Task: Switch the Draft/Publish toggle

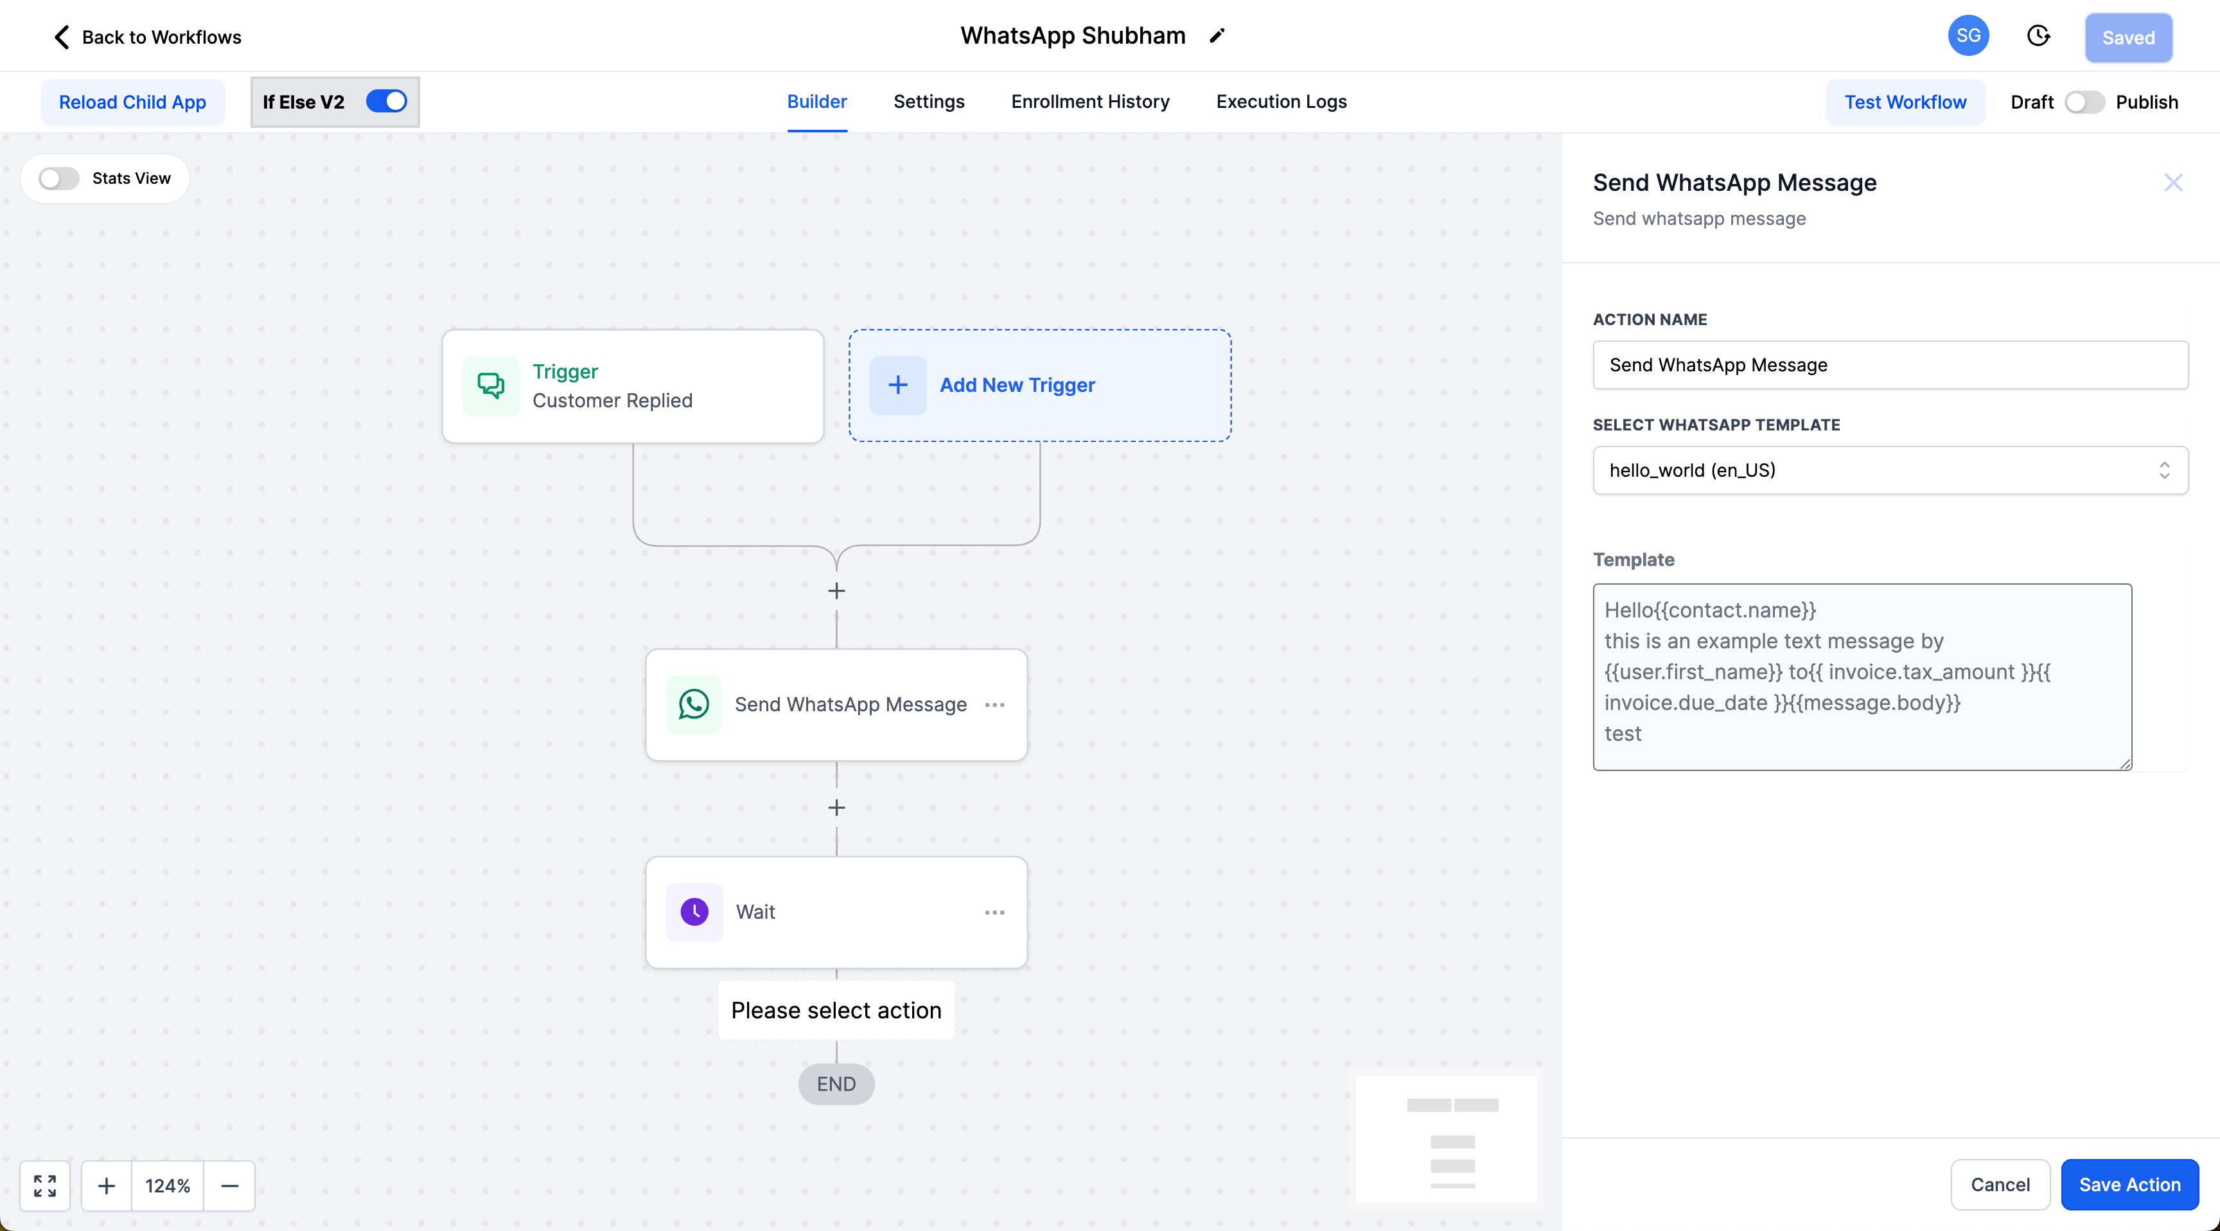Action: pos(2084,102)
